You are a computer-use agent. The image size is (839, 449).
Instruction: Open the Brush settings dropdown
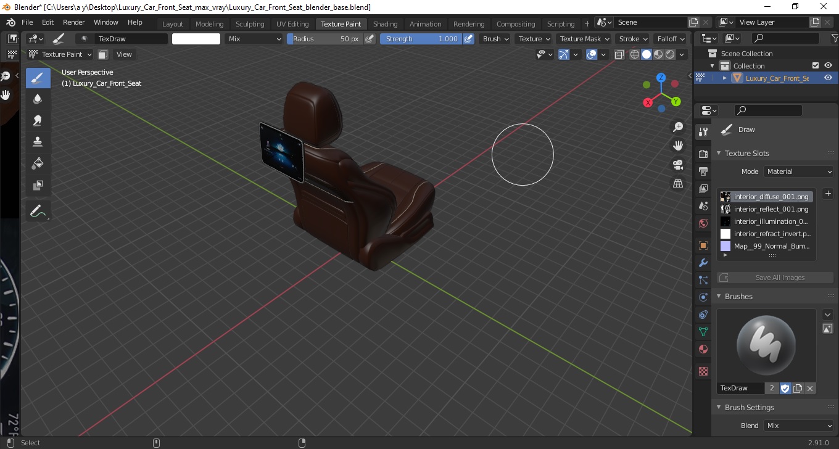pyautogui.click(x=496, y=39)
